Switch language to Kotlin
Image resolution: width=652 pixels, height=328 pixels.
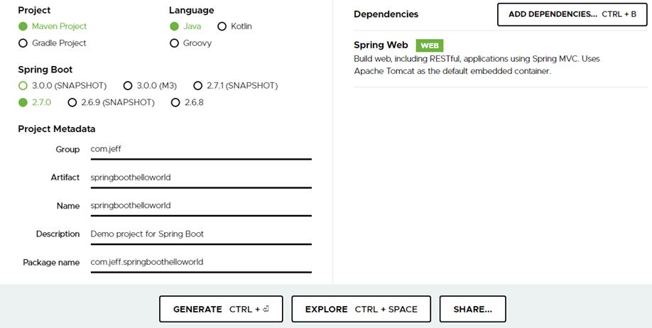point(222,26)
